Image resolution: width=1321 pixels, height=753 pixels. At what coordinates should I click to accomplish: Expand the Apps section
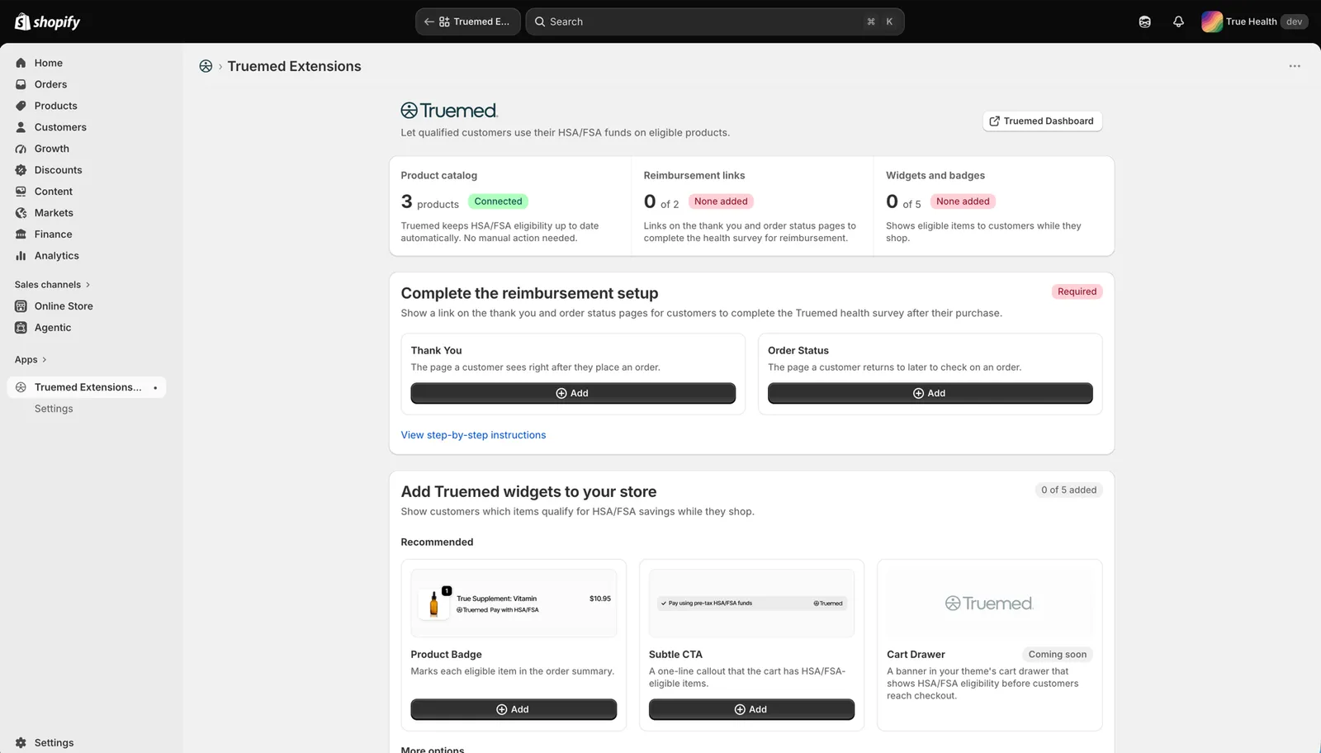(x=31, y=360)
